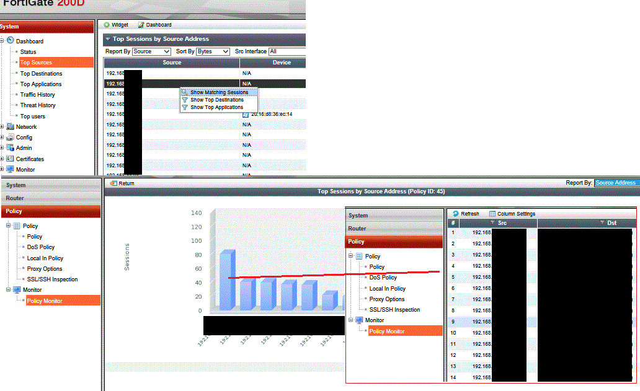
Task: Select Traffic History tree item
Action: pos(38,95)
